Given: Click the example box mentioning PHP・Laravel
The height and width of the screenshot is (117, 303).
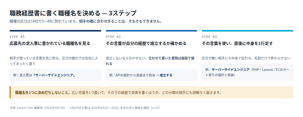Looking at the screenshot, I should (x=247, y=72).
